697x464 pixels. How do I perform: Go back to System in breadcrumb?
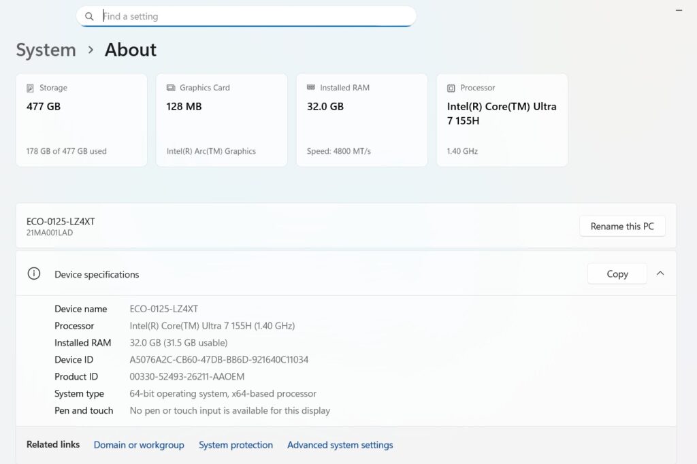pyautogui.click(x=46, y=50)
